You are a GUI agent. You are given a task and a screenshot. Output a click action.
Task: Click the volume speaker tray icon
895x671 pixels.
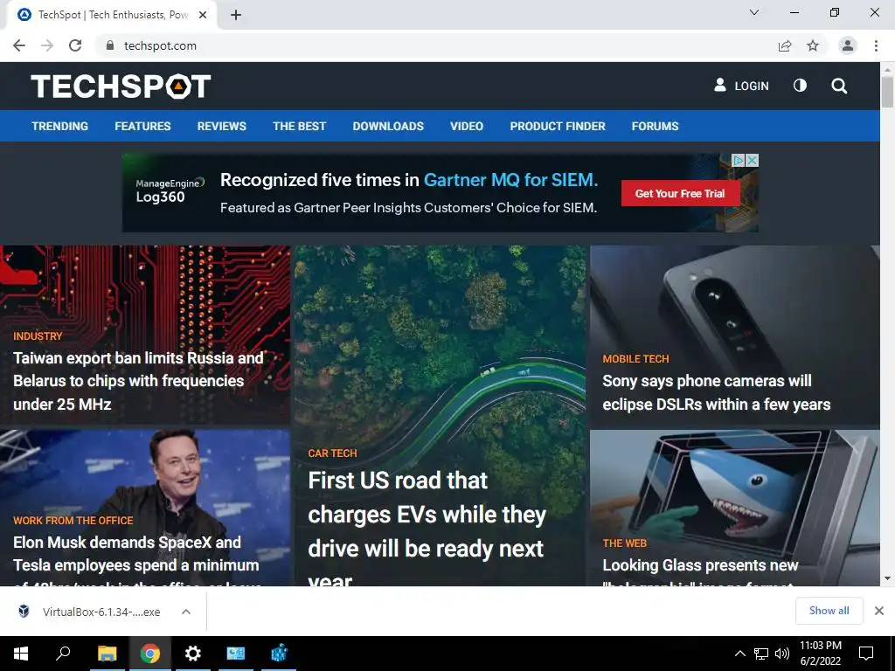point(782,654)
